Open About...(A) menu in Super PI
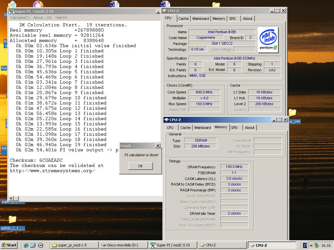 click(x=43, y=18)
